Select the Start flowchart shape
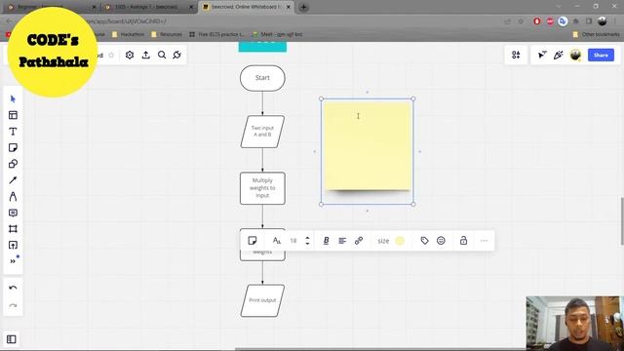The image size is (624, 351). coord(262,78)
